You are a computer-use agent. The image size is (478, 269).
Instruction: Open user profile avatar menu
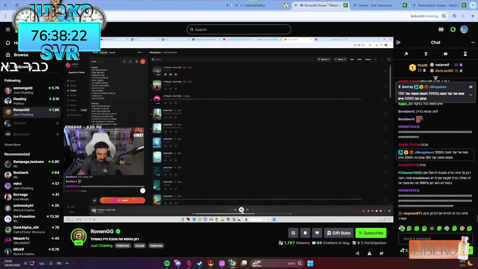pyautogui.click(x=464, y=30)
